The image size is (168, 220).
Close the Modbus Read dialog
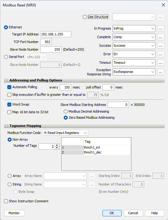coord(163,5)
